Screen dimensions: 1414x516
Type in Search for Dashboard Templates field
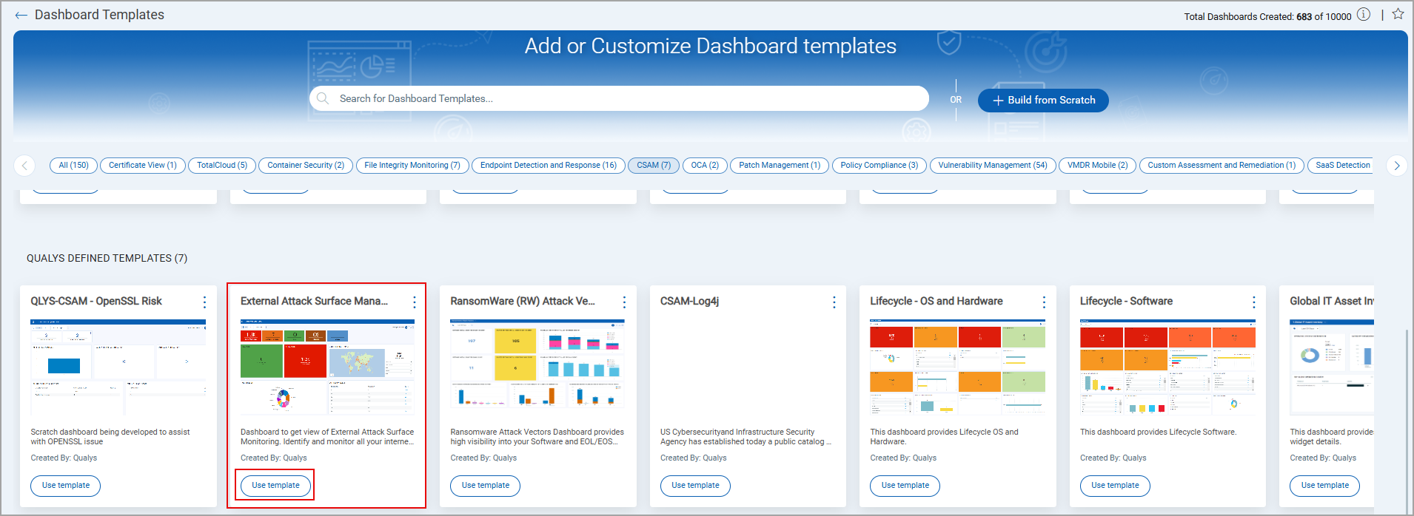[622, 98]
